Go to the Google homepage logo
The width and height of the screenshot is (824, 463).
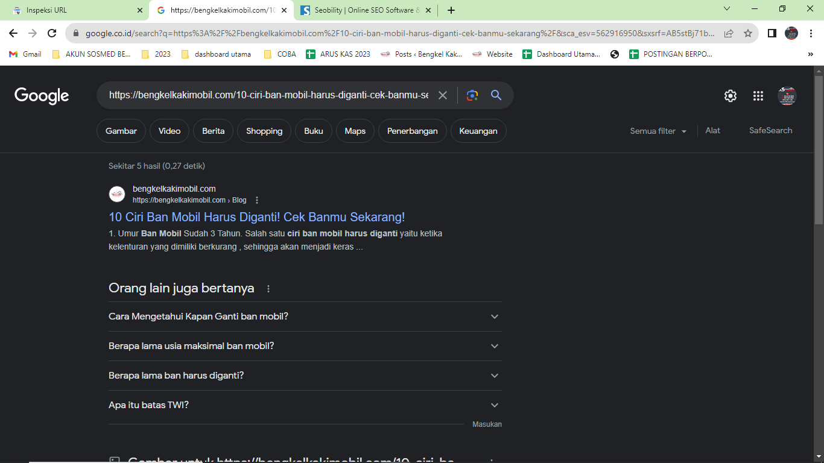[42, 96]
